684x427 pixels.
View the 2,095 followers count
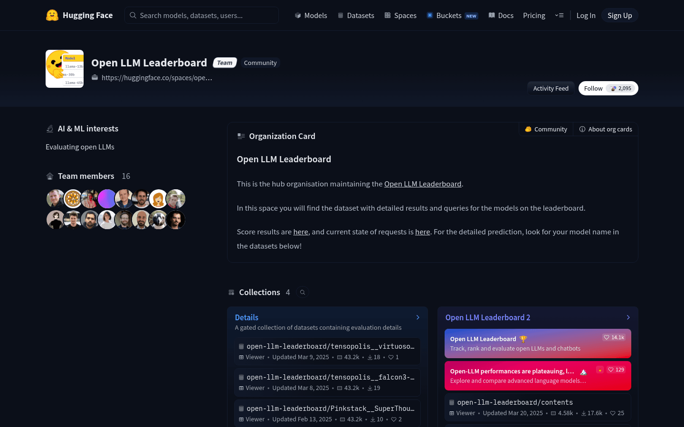[x=621, y=88]
